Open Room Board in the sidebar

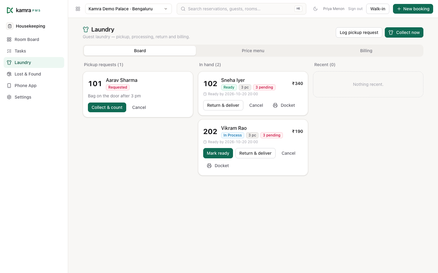34,39
